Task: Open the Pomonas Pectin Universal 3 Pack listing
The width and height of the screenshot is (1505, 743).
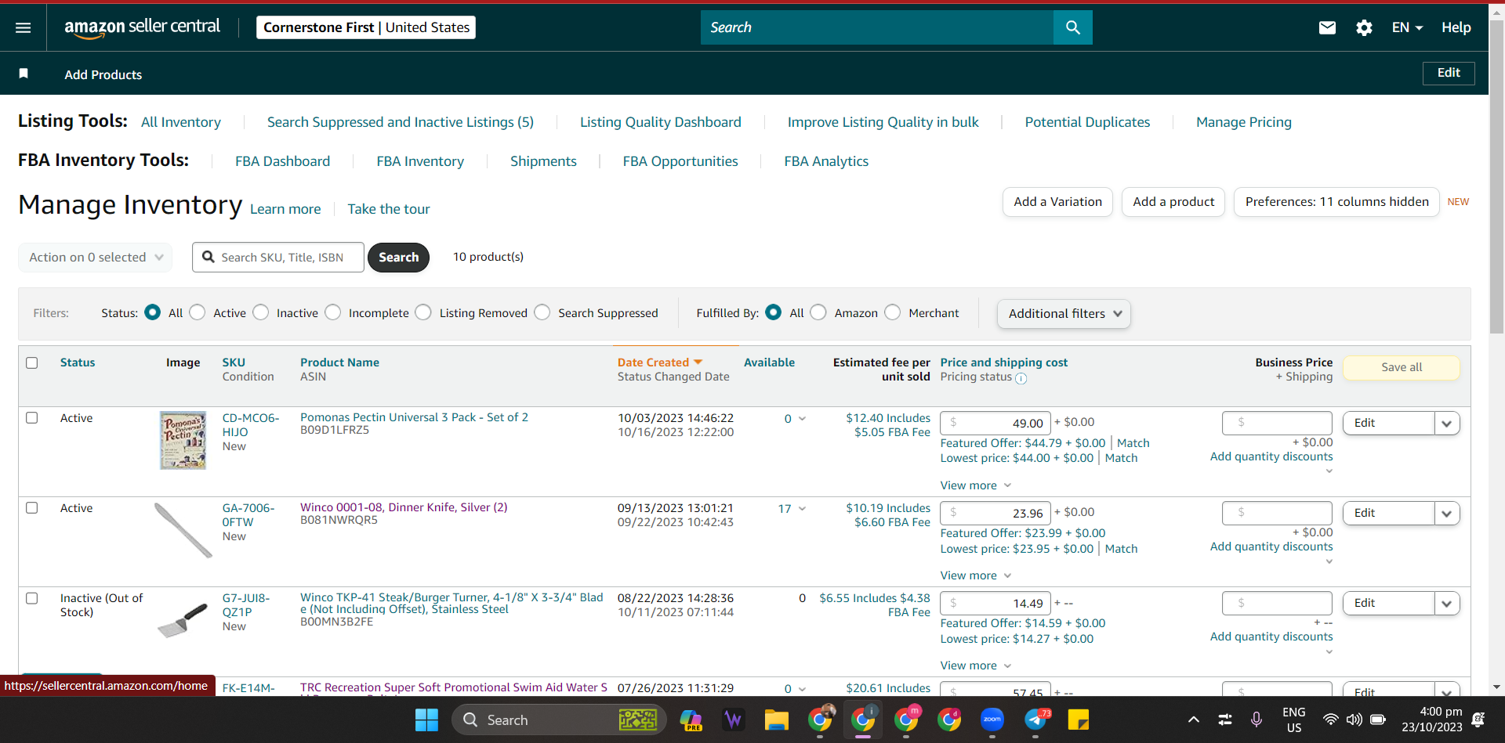Action: click(x=414, y=417)
